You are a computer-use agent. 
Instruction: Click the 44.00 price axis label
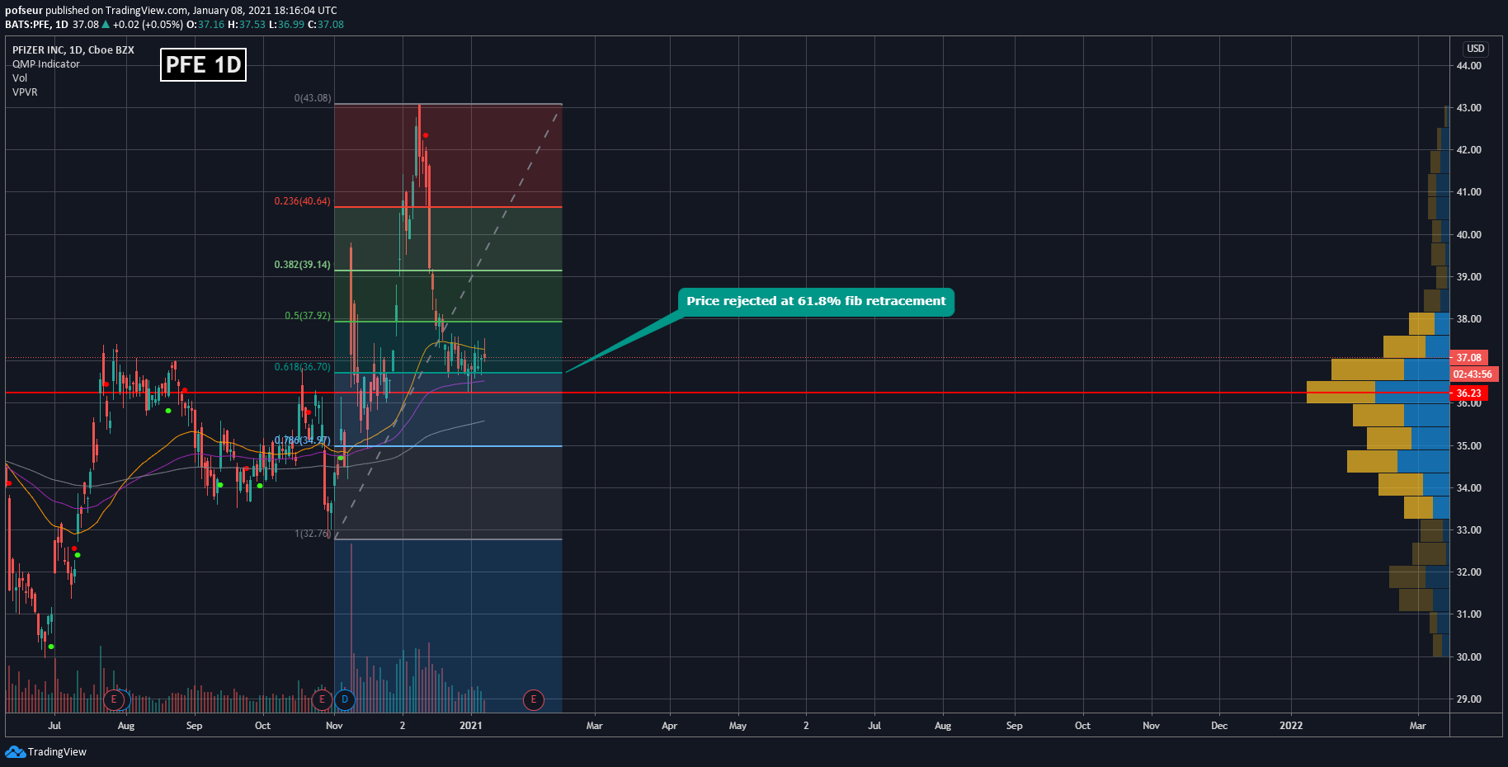pyautogui.click(x=1469, y=66)
